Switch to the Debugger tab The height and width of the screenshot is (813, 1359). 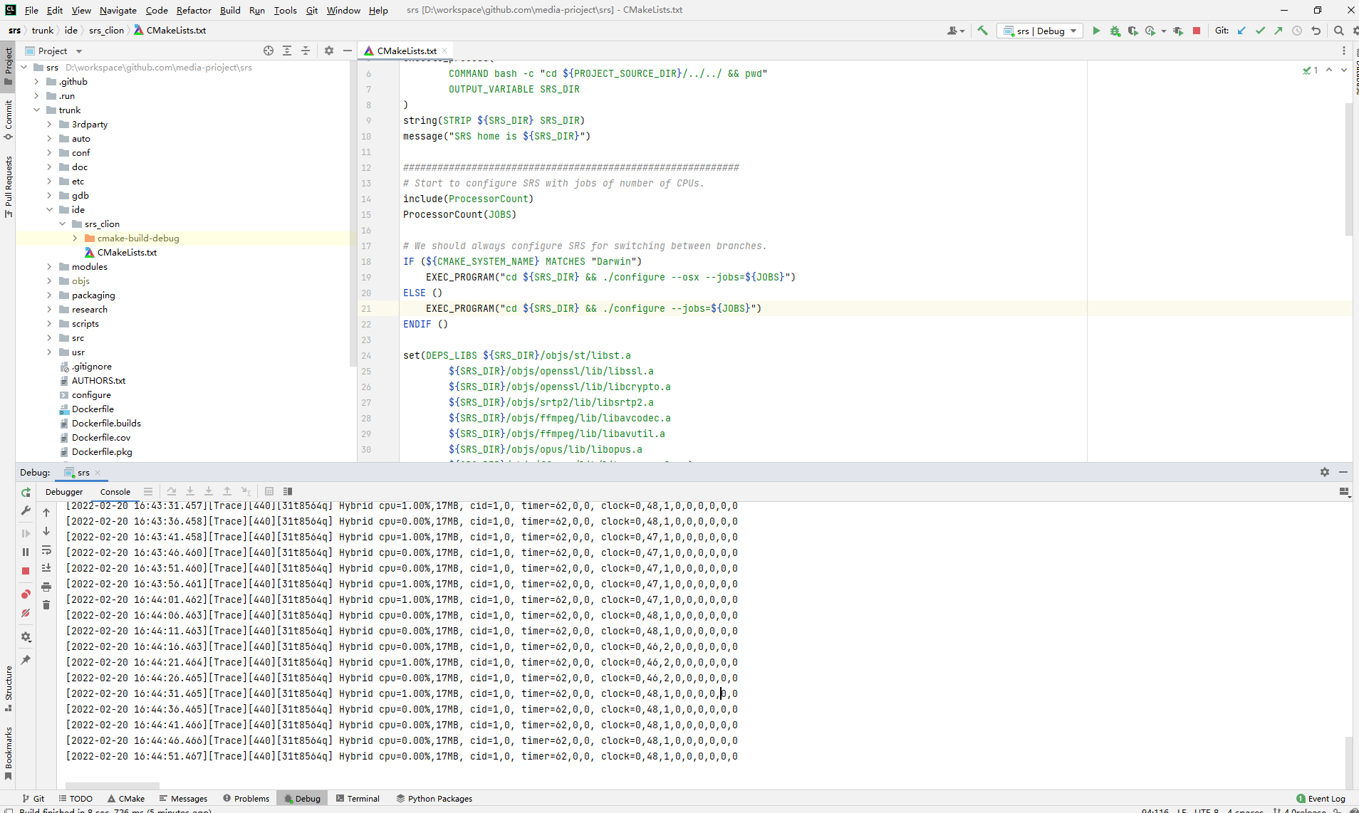[64, 492]
